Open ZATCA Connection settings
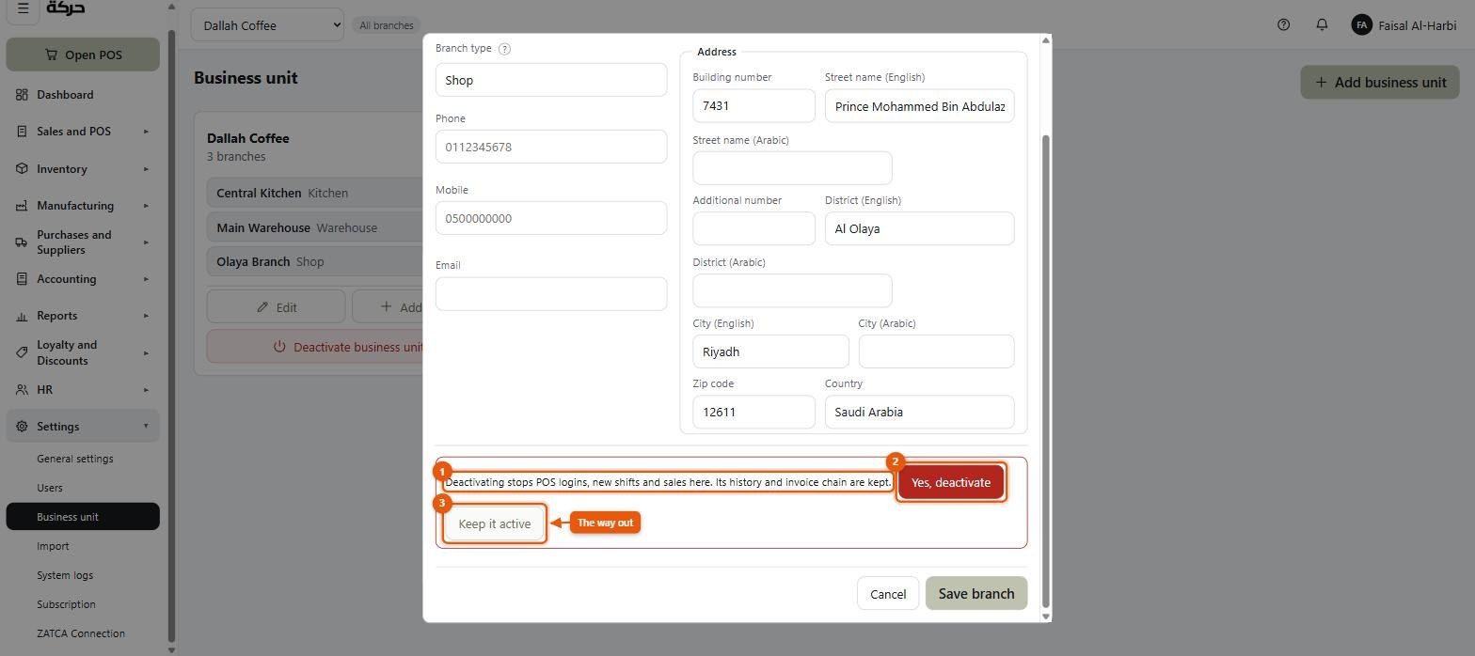The image size is (1475, 656). point(83,633)
